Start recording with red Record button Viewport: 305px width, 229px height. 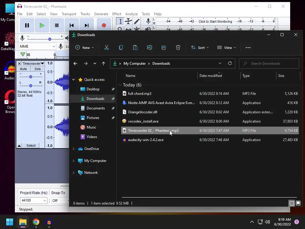pos(104,25)
